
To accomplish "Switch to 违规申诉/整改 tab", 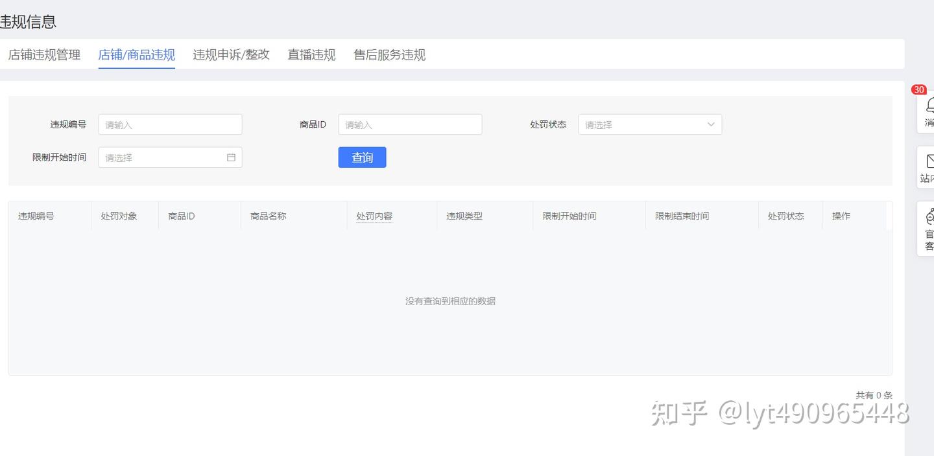I will tap(231, 55).
